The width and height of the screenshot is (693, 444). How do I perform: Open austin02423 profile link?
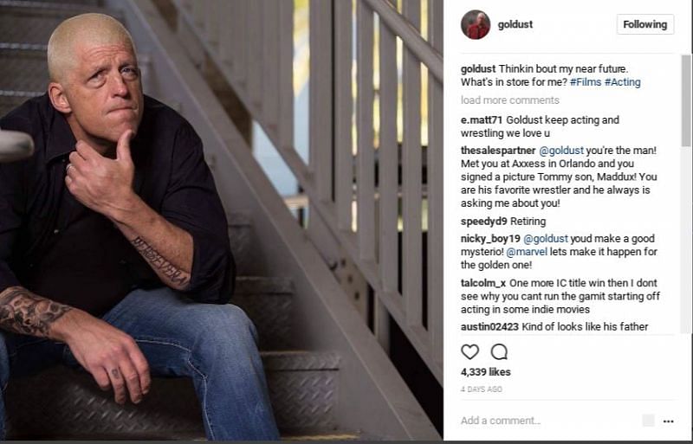click(489, 327)
